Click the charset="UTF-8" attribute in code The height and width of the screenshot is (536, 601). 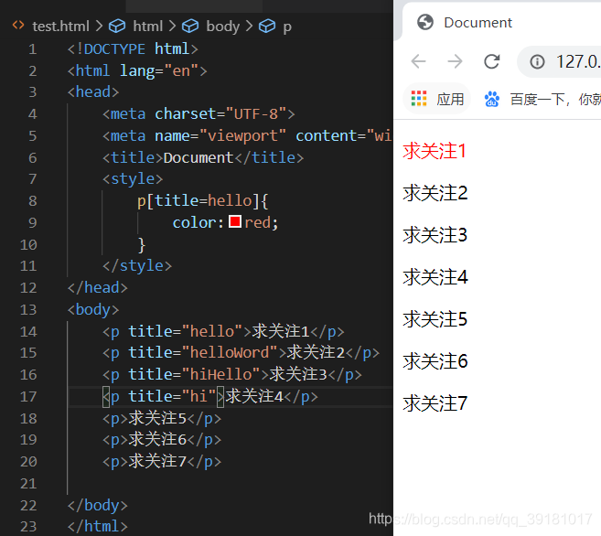tap(220, 113)
